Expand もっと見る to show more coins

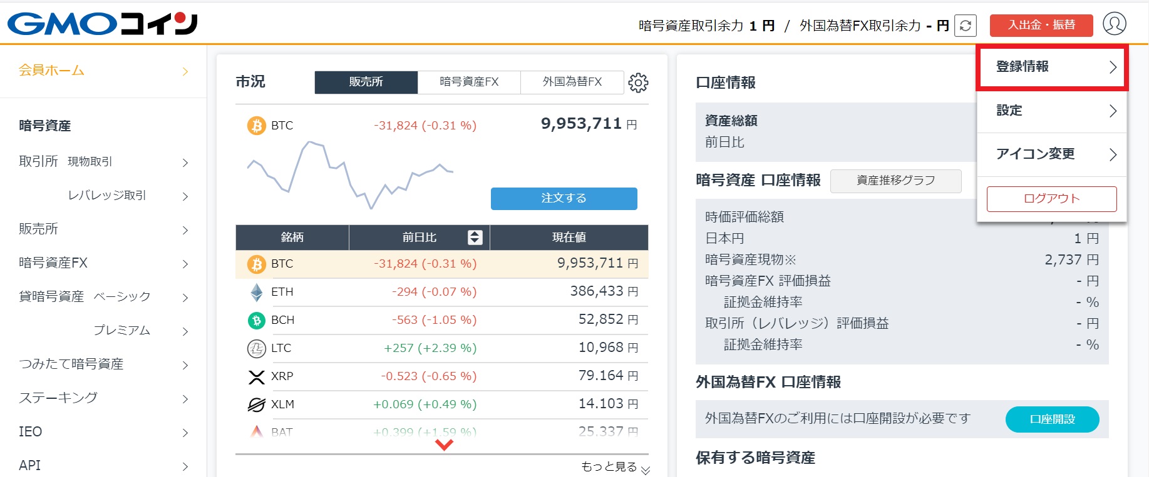tap(615, 467)
